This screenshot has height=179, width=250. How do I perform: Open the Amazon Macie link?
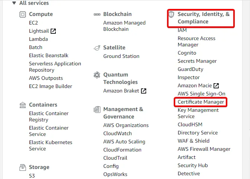coord(195,85)
